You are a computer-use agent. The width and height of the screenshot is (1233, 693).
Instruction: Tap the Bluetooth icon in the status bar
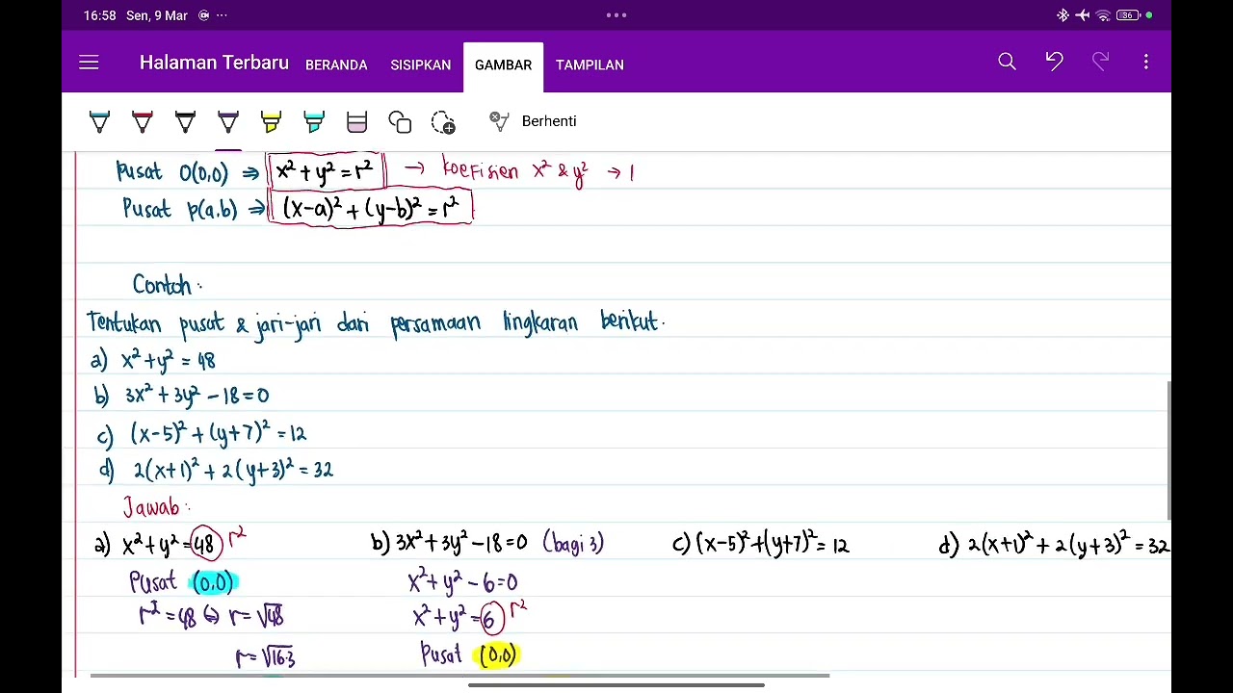[1062, 15]
